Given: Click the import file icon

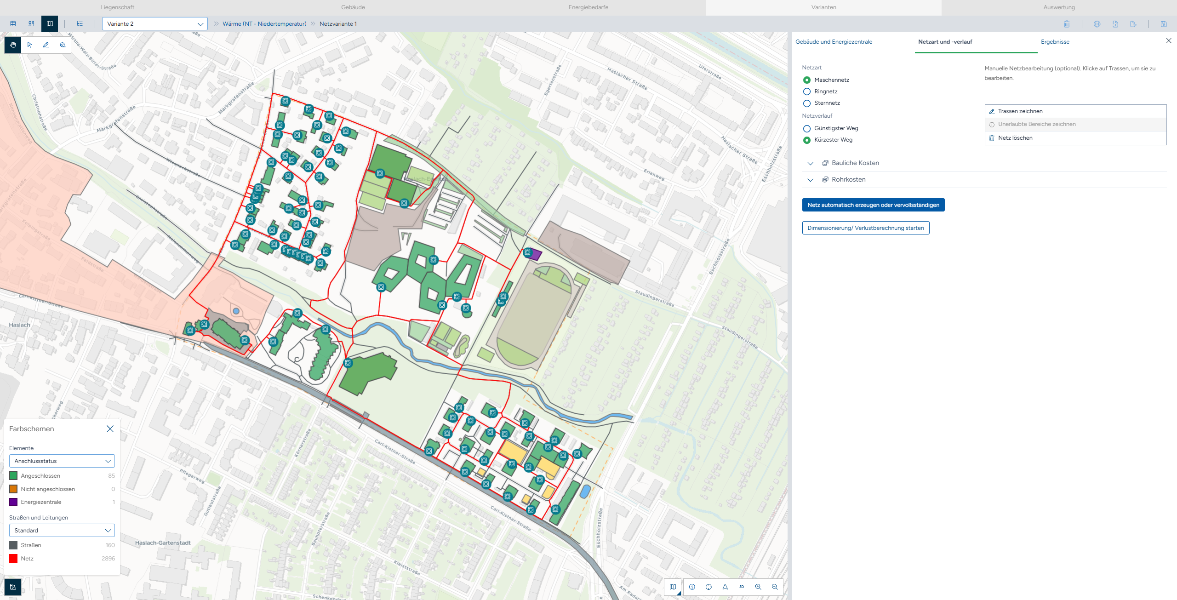Looking at the screenshot, I should pyautogui.click(x=1115, y=24).
